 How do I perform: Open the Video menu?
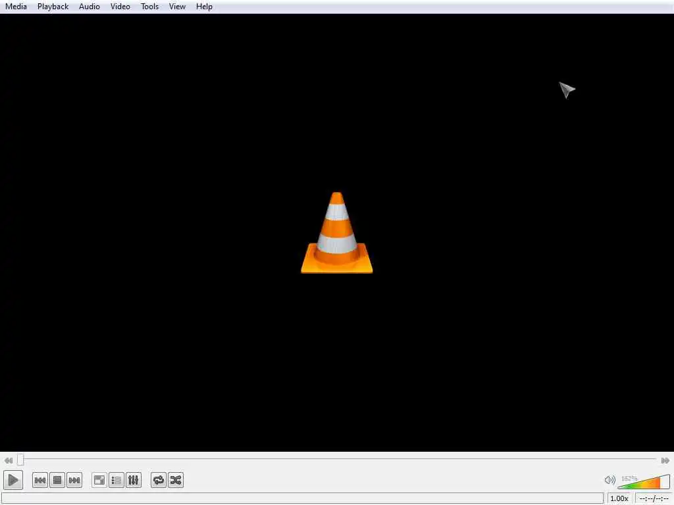coord(120,7)
